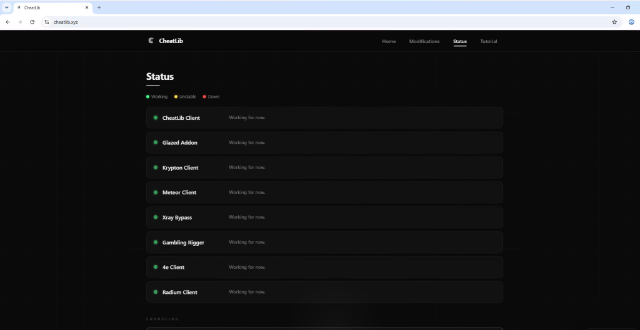The height and width of the screenshot is (330, 640).
Task: Click the CheatLib Client name
Action: click(181, 118)
